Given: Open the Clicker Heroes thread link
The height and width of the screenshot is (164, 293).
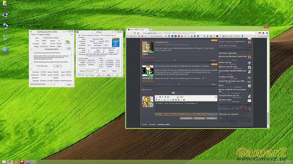Looking at the screenshot, I should pyautogui.click(x=225, y=63).
